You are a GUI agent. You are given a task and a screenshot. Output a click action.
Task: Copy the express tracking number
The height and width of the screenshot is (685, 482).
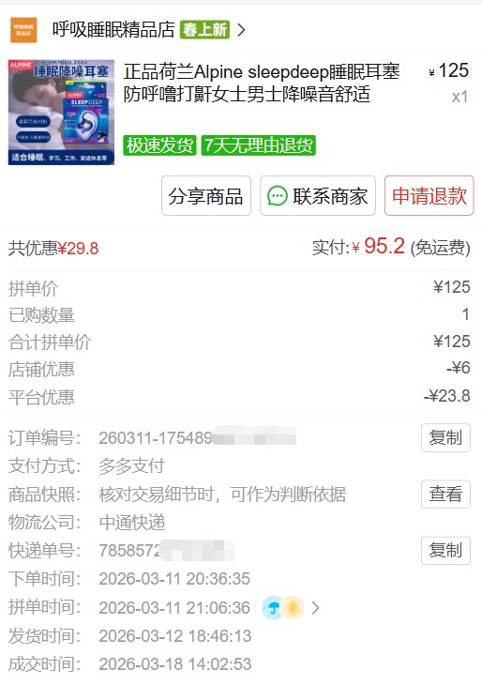click(445, 551)
